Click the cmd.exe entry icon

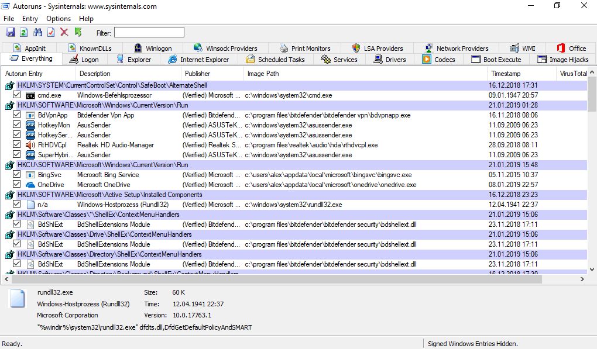pos(30,95)
